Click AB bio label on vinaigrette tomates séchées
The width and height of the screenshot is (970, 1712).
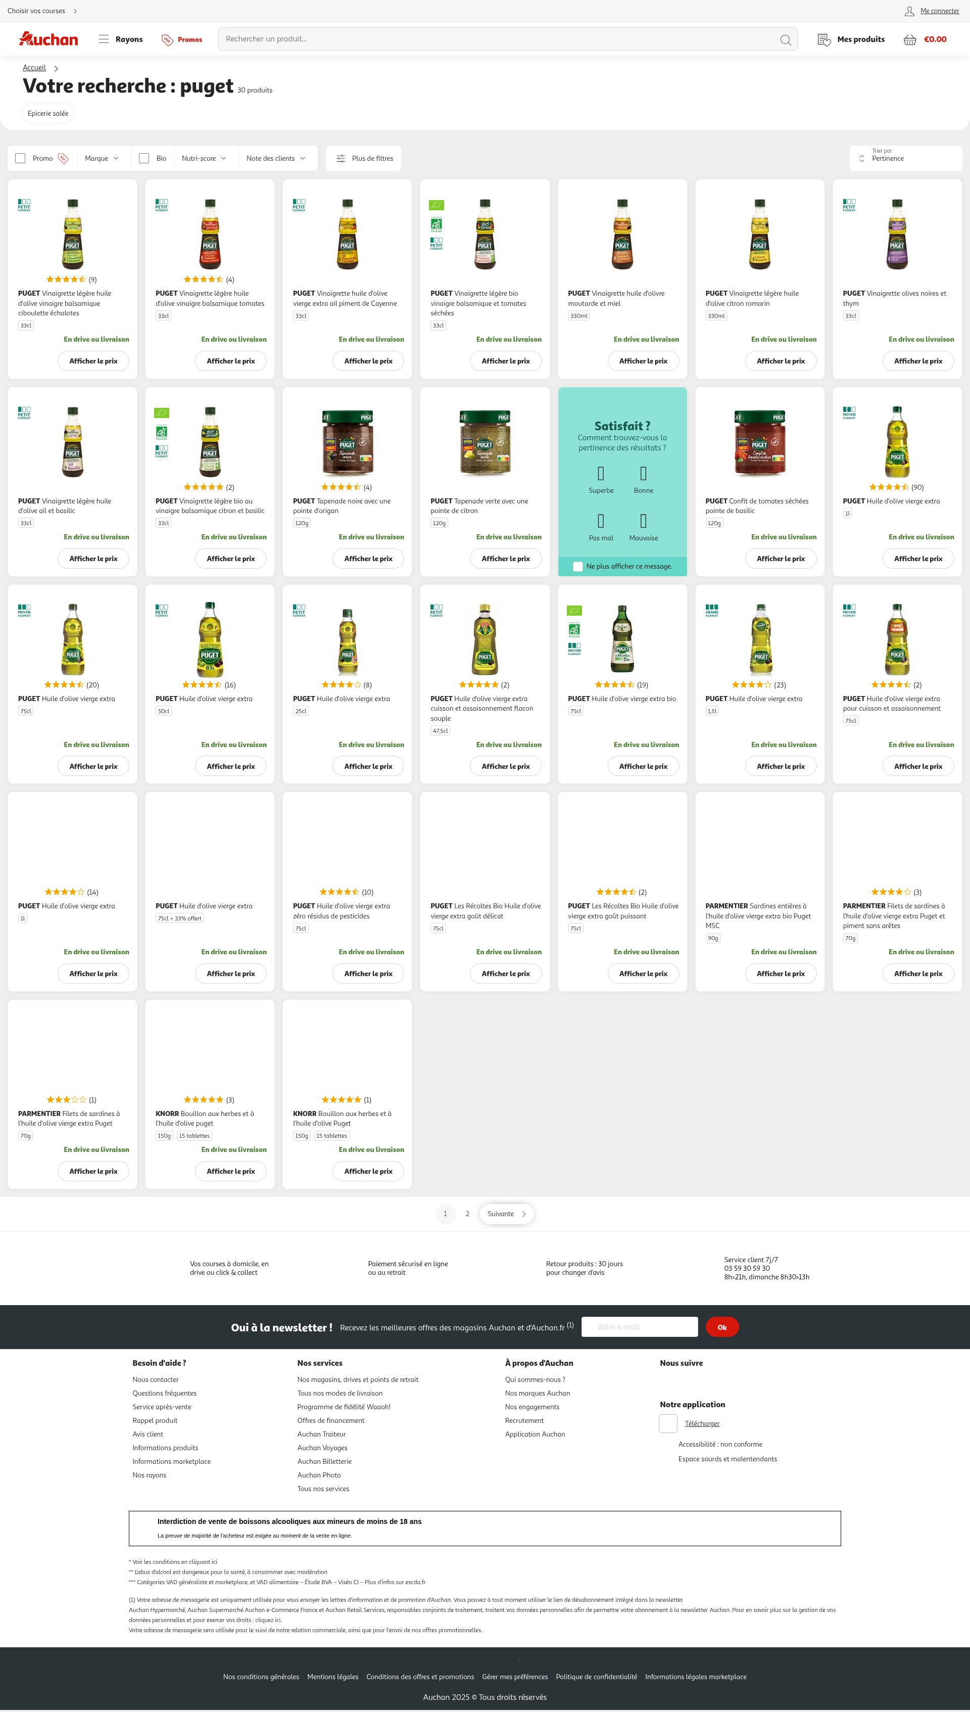(437, 224)
